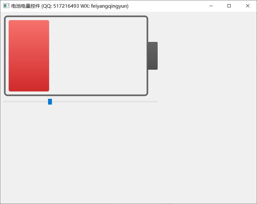257x204 pixels.
Task: Click slider track left of the handle
Action: 26,102
